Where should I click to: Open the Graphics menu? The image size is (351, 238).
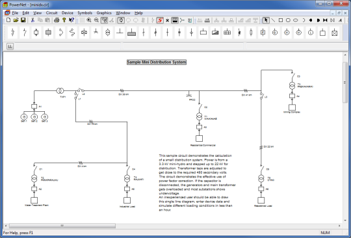click(104, 13)
